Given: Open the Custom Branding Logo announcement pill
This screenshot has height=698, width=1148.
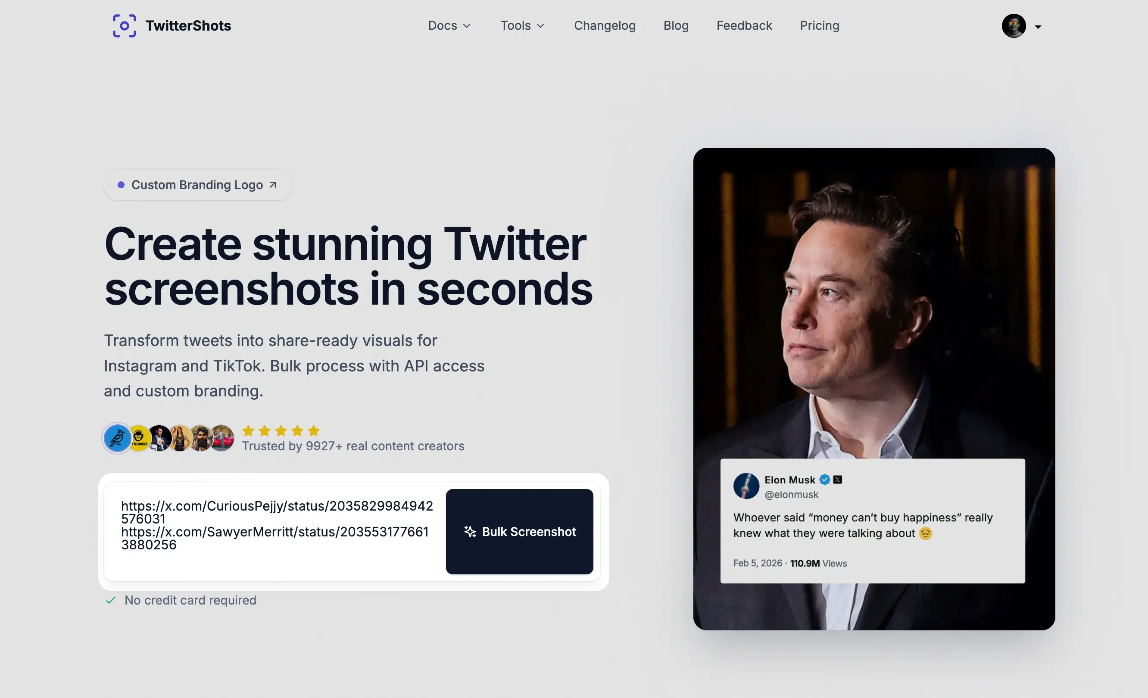Looking at the screenshot, I should pyautogui.click(x=198, y=185).
